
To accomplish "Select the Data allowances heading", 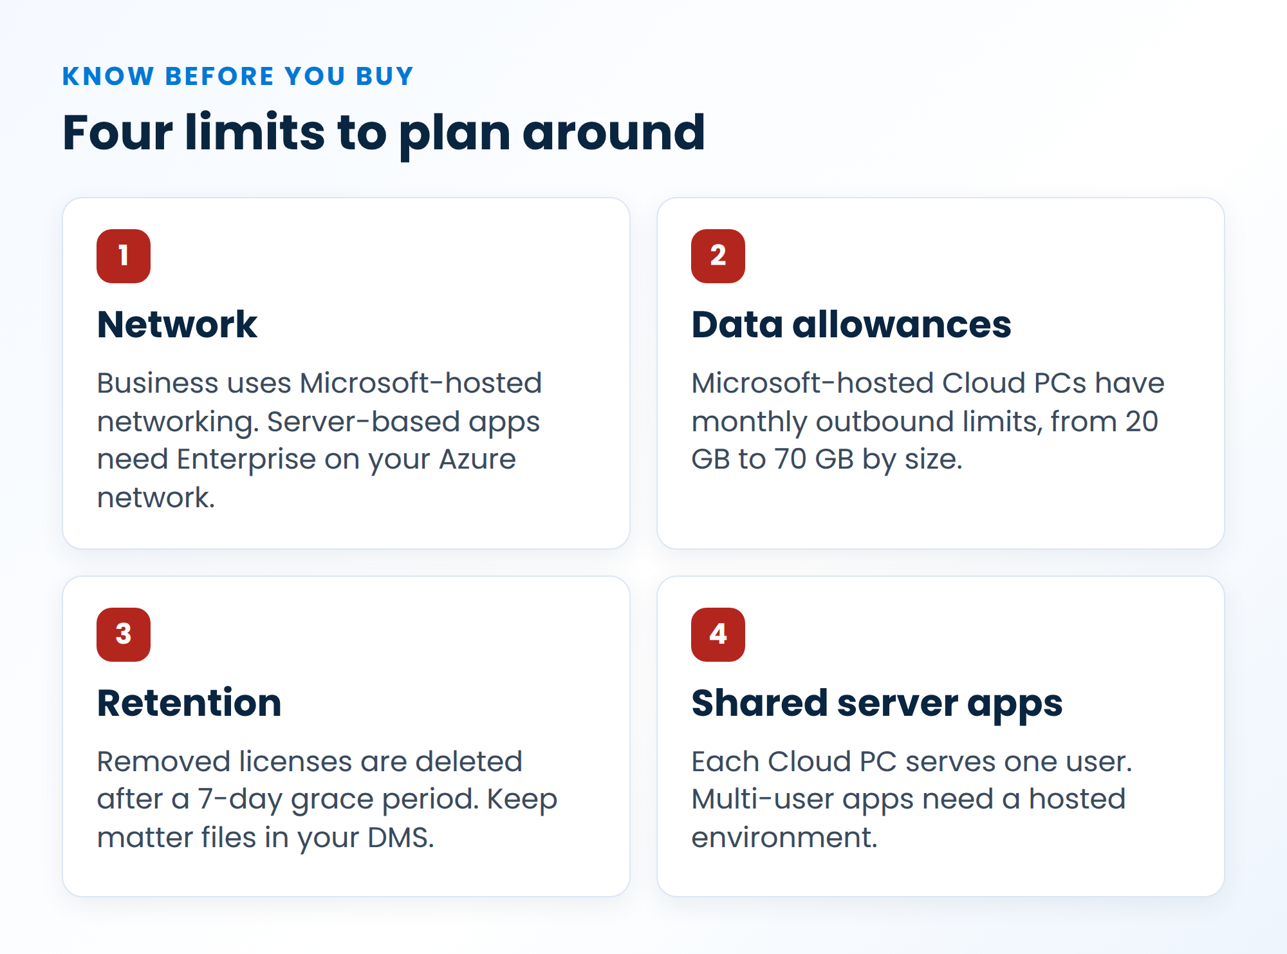I will tap(851, 324).
